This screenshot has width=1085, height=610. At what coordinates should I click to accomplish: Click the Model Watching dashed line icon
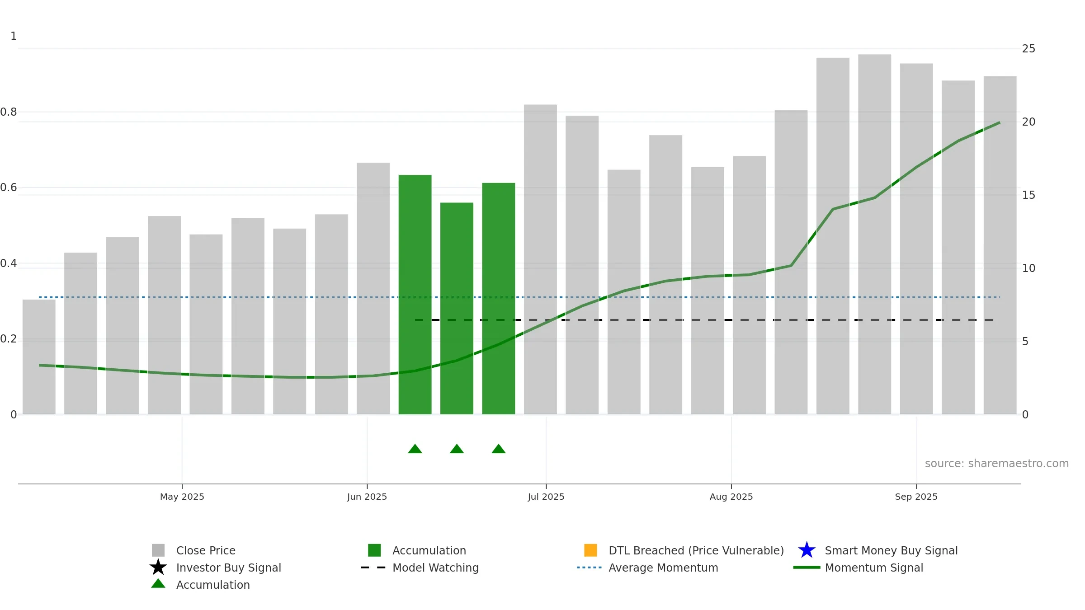pyautogui.click(x=373, y=568)
